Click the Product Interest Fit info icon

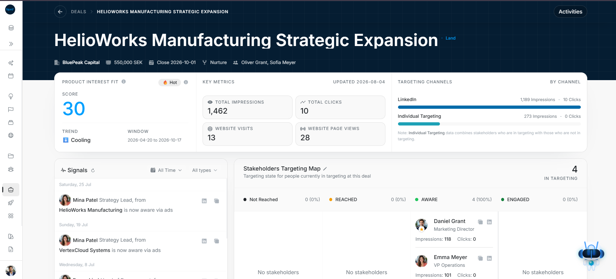(124, 82)
